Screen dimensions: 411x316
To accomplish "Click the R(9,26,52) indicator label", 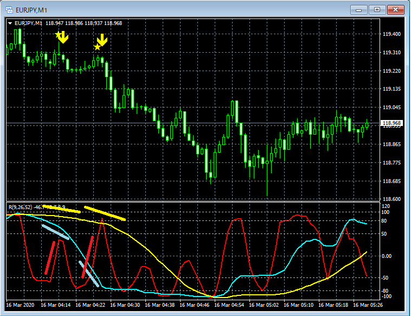I will 21,207.
